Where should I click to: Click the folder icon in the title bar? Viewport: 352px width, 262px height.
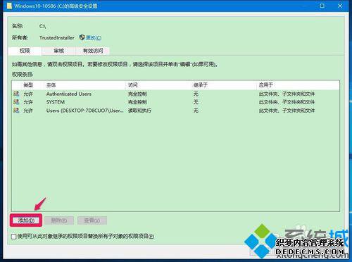(9, 6)
